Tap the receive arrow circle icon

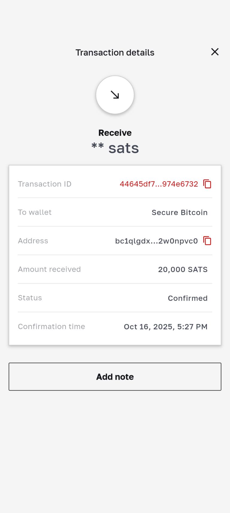pyautogui.click(x=115, y=95)
